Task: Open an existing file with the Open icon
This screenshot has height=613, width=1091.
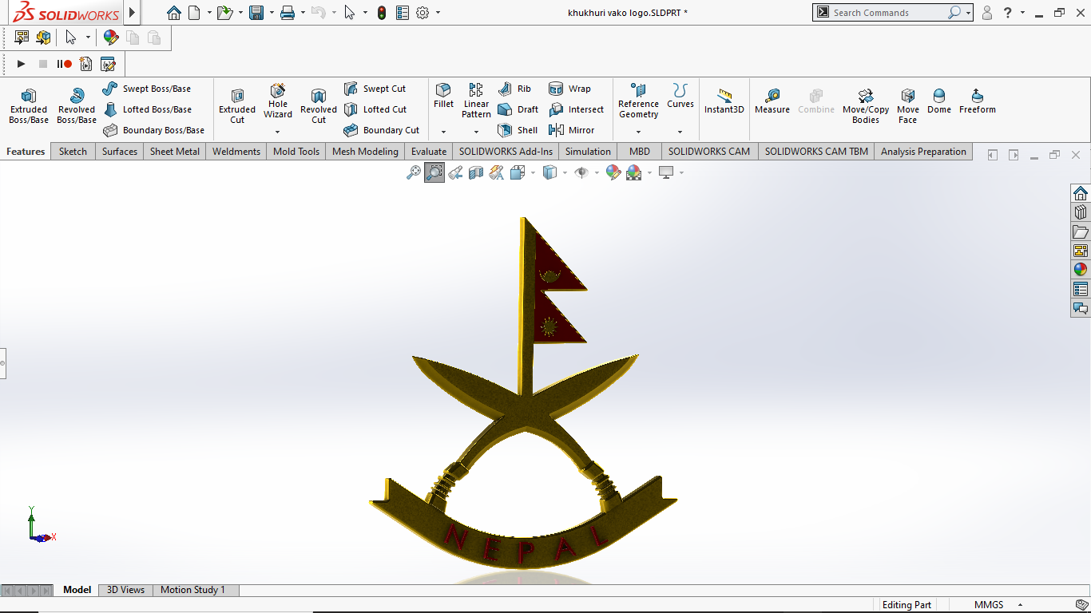Action: pos(225,13)
